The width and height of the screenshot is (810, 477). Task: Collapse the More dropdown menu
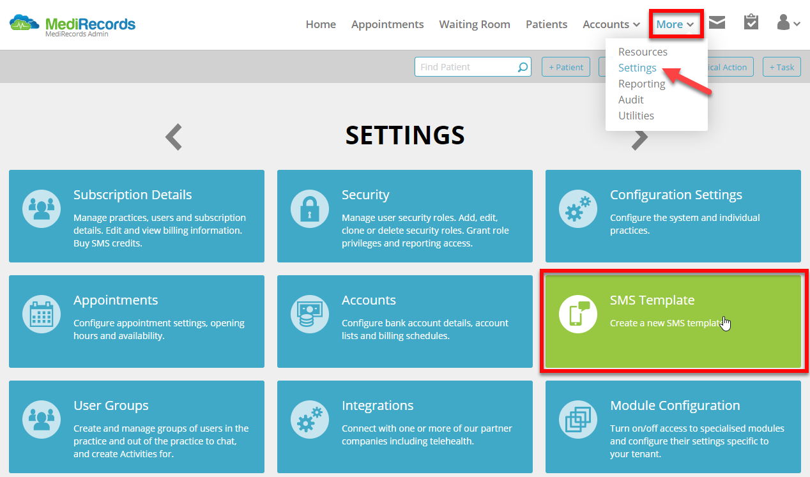point(675,24)
